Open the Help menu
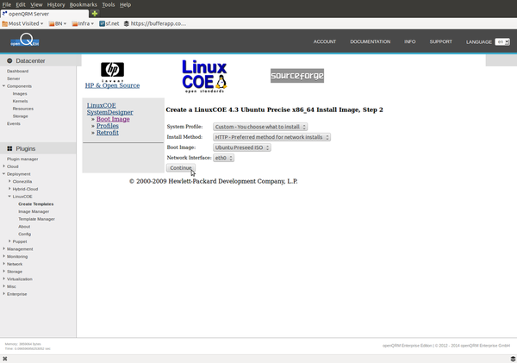The width and height of the screenshot is (517, 363). coord(125,4)
